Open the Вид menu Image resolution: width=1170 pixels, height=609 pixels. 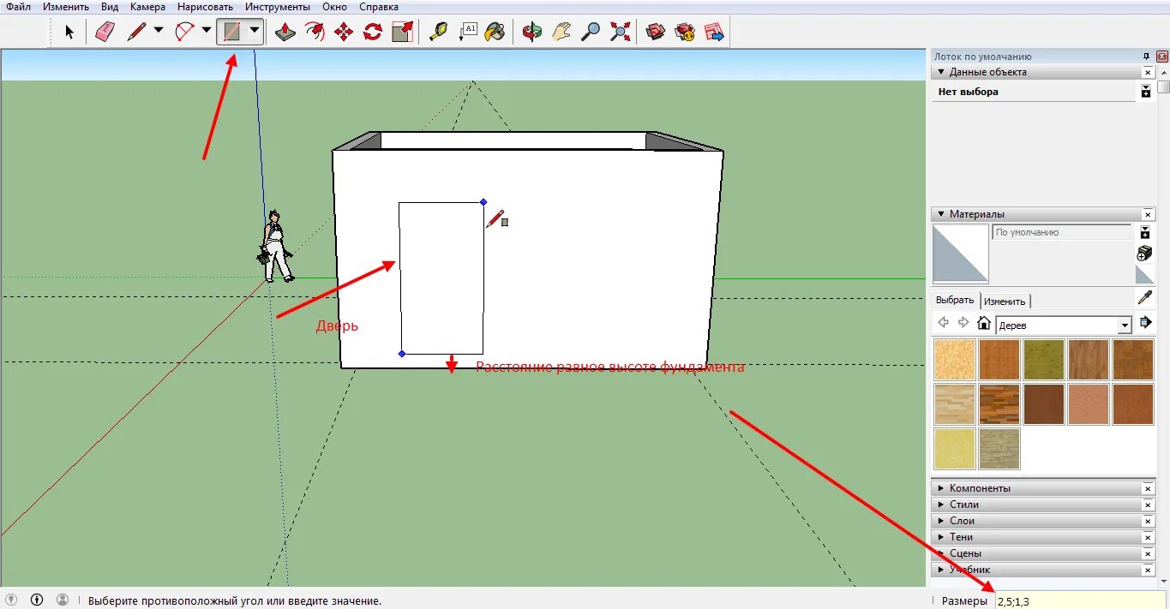click(110, 7)
